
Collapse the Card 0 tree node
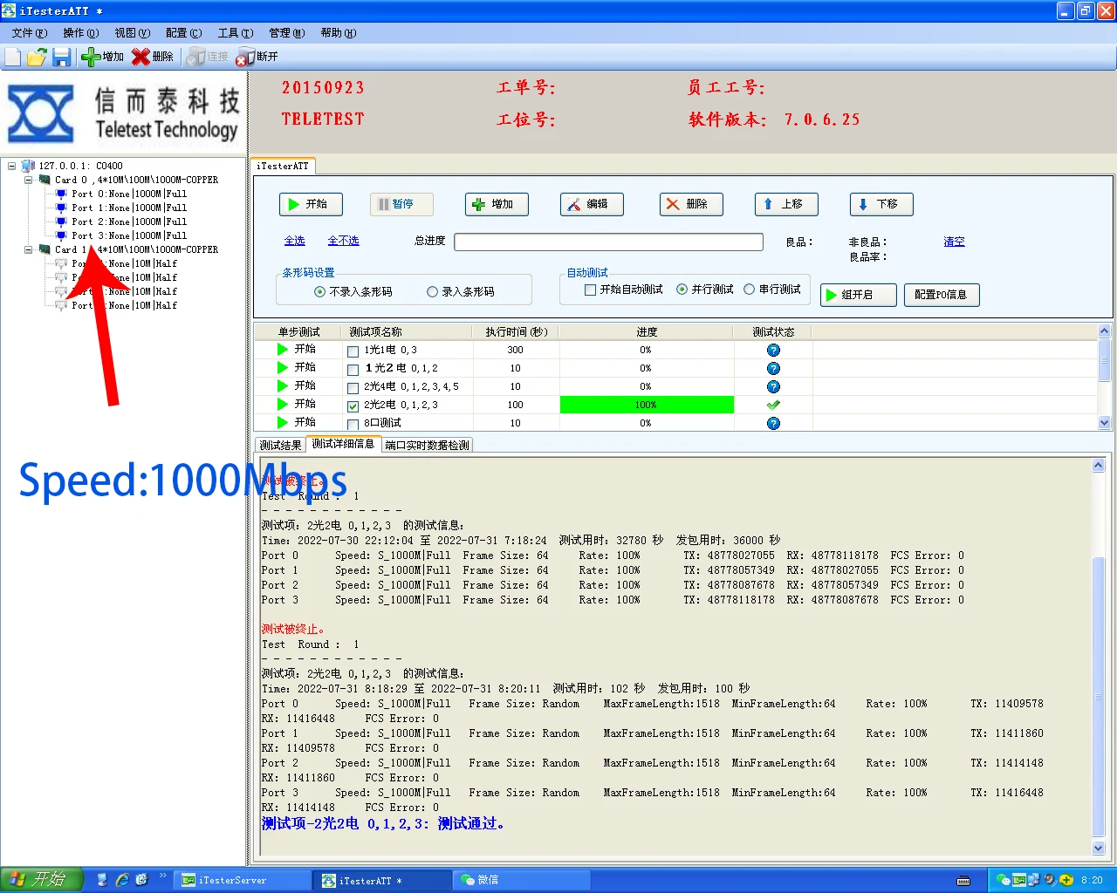(29, 180)
